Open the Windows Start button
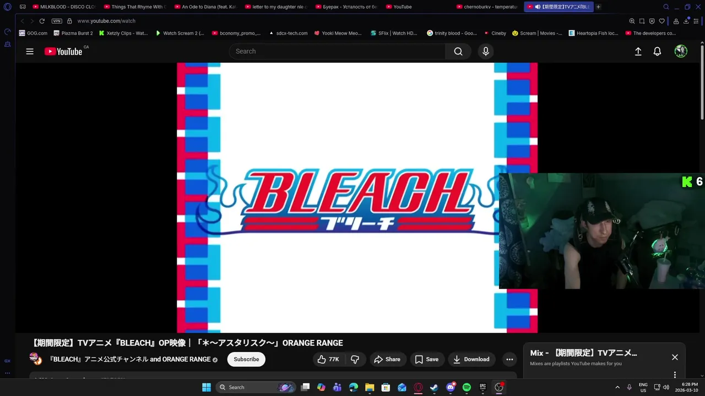The height and width of the screenshot is (396, 705). pos(206,387)
